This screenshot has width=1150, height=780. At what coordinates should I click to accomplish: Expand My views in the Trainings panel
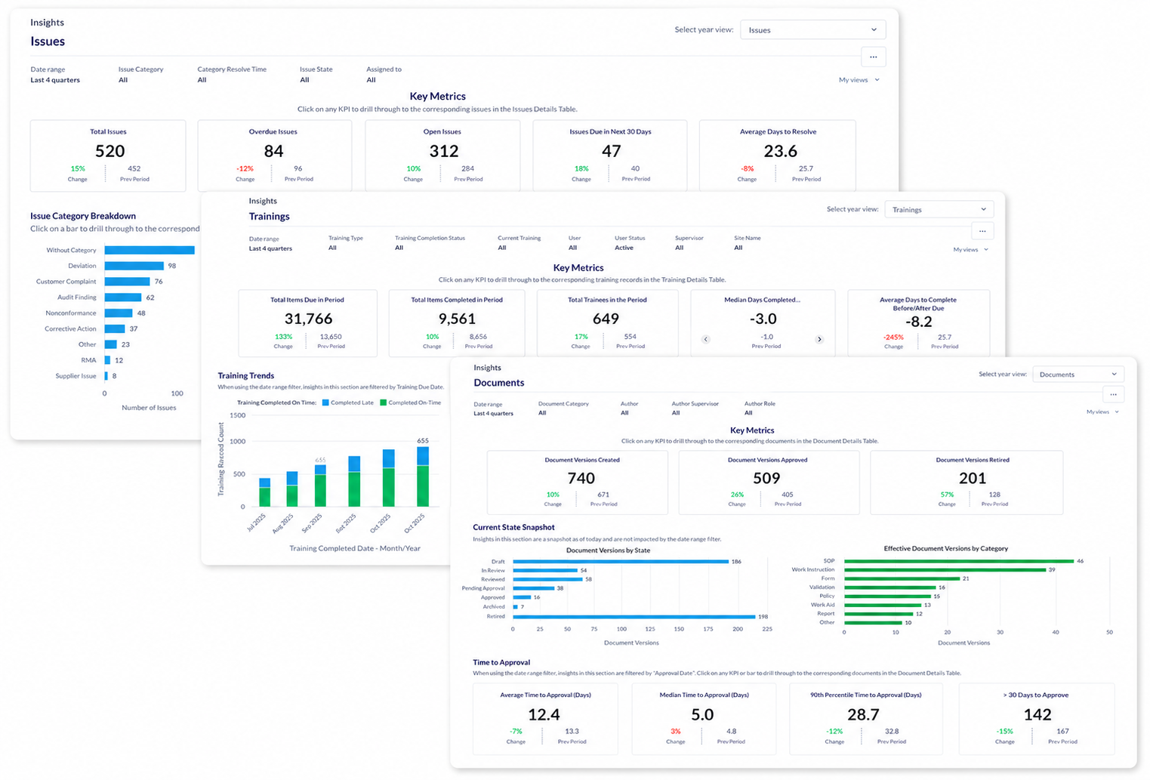[970, 249]
